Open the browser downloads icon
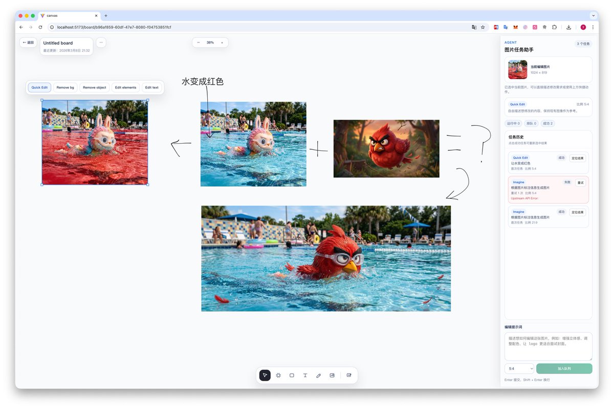This screenshot has height=409, width=614. 568,27
